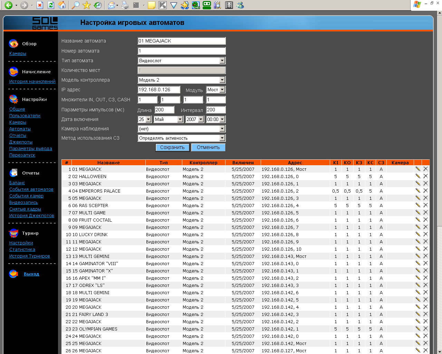The width and height of the screenshot is (442, 354).
Task: Edit 04 EMPERORS PALACE via pencil icon
Action: click(x=418, y=191)
